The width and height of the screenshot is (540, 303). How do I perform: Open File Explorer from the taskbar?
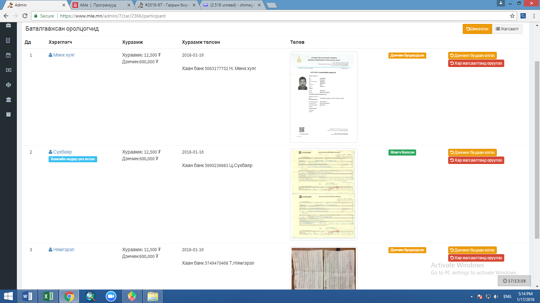point(153,296)
